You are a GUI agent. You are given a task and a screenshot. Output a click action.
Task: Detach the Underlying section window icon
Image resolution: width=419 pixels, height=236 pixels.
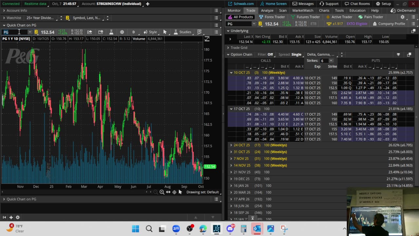[413, 31]
